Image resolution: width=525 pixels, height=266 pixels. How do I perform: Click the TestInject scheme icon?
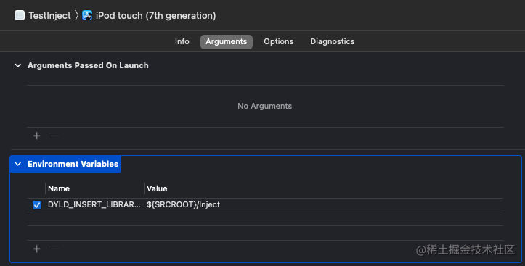(x=20, y=15)
